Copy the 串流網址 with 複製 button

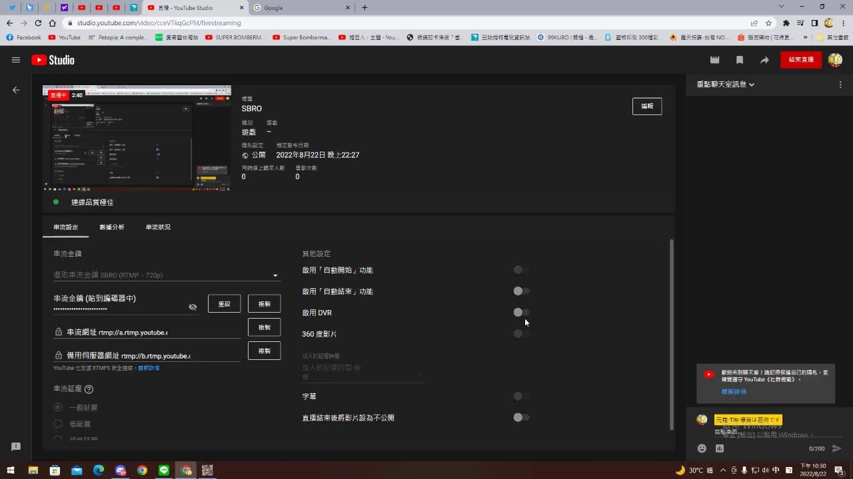[x=265, y=327]
